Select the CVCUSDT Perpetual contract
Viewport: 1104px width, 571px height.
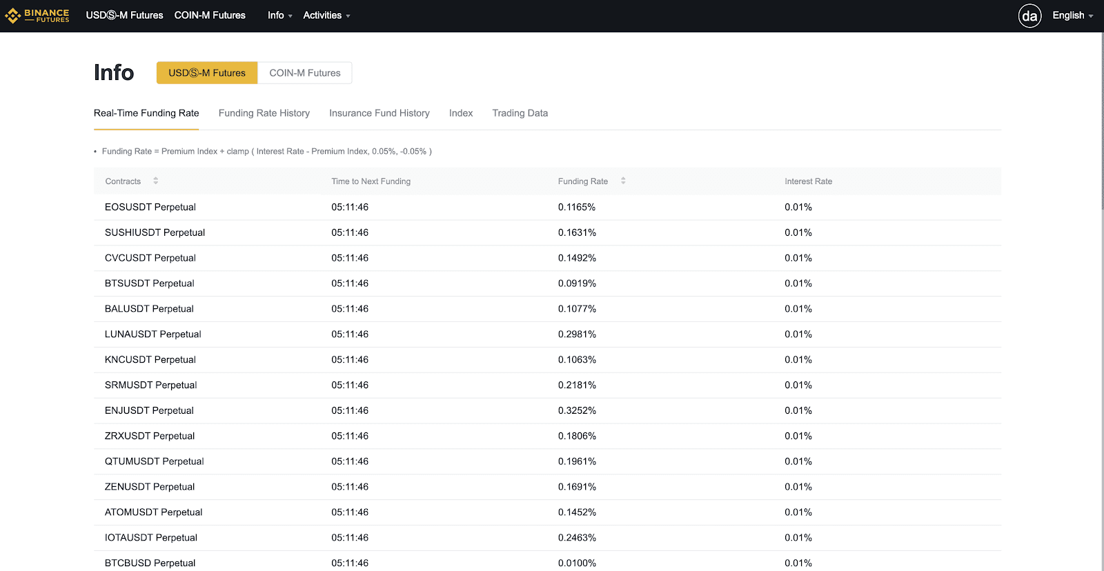150,258
